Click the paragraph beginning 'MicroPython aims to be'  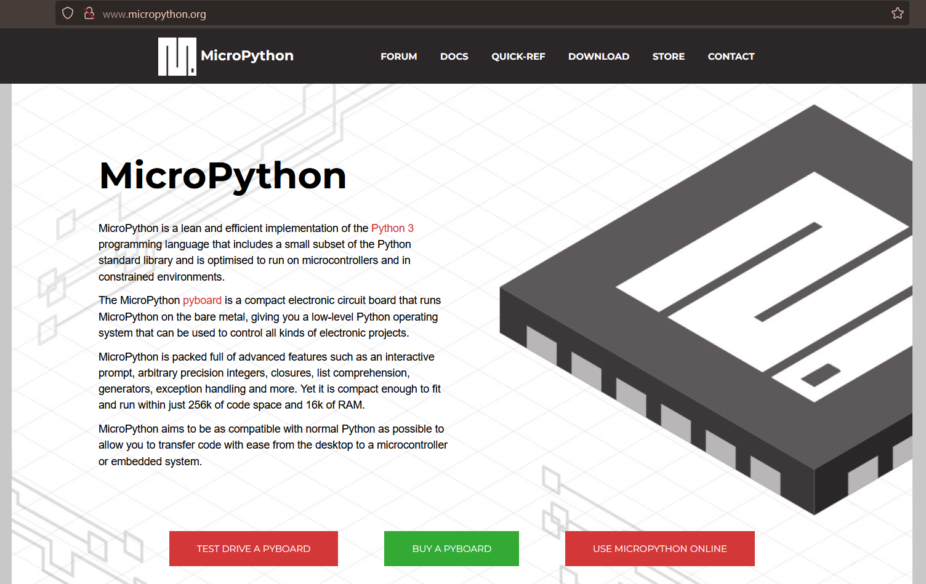click(273, 445)
